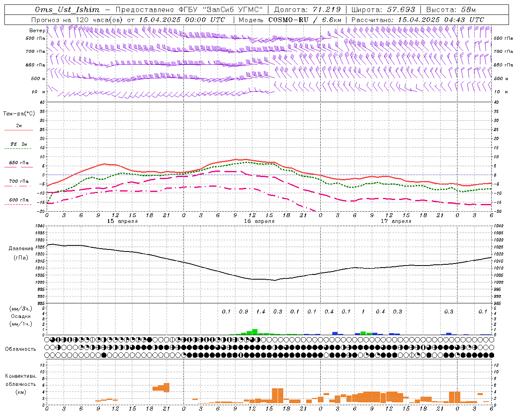Select the model name "COSMO-RU / 6.6км"
The image size is (515, 412).
(305, 20)
